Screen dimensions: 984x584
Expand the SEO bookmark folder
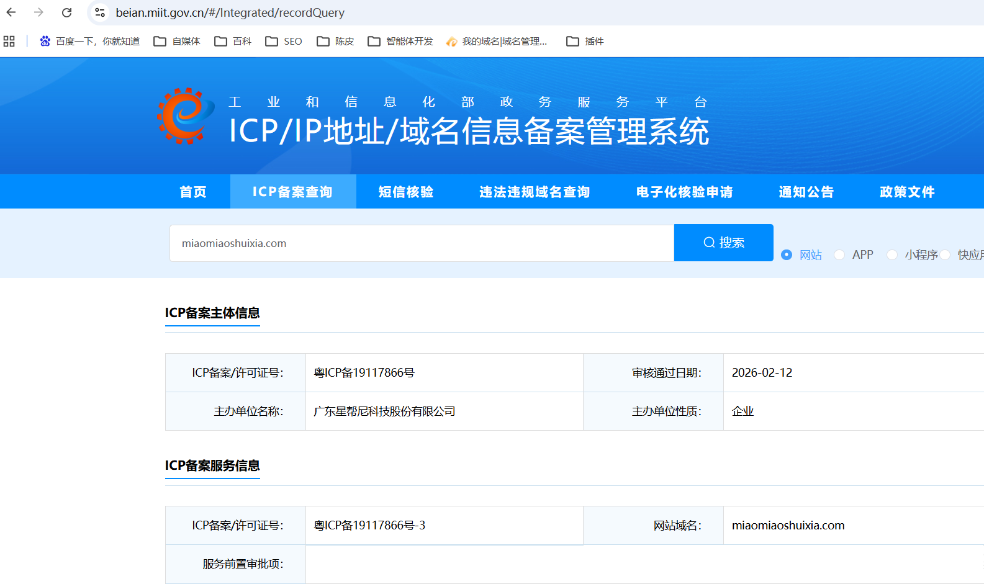(x=284, y=42)
